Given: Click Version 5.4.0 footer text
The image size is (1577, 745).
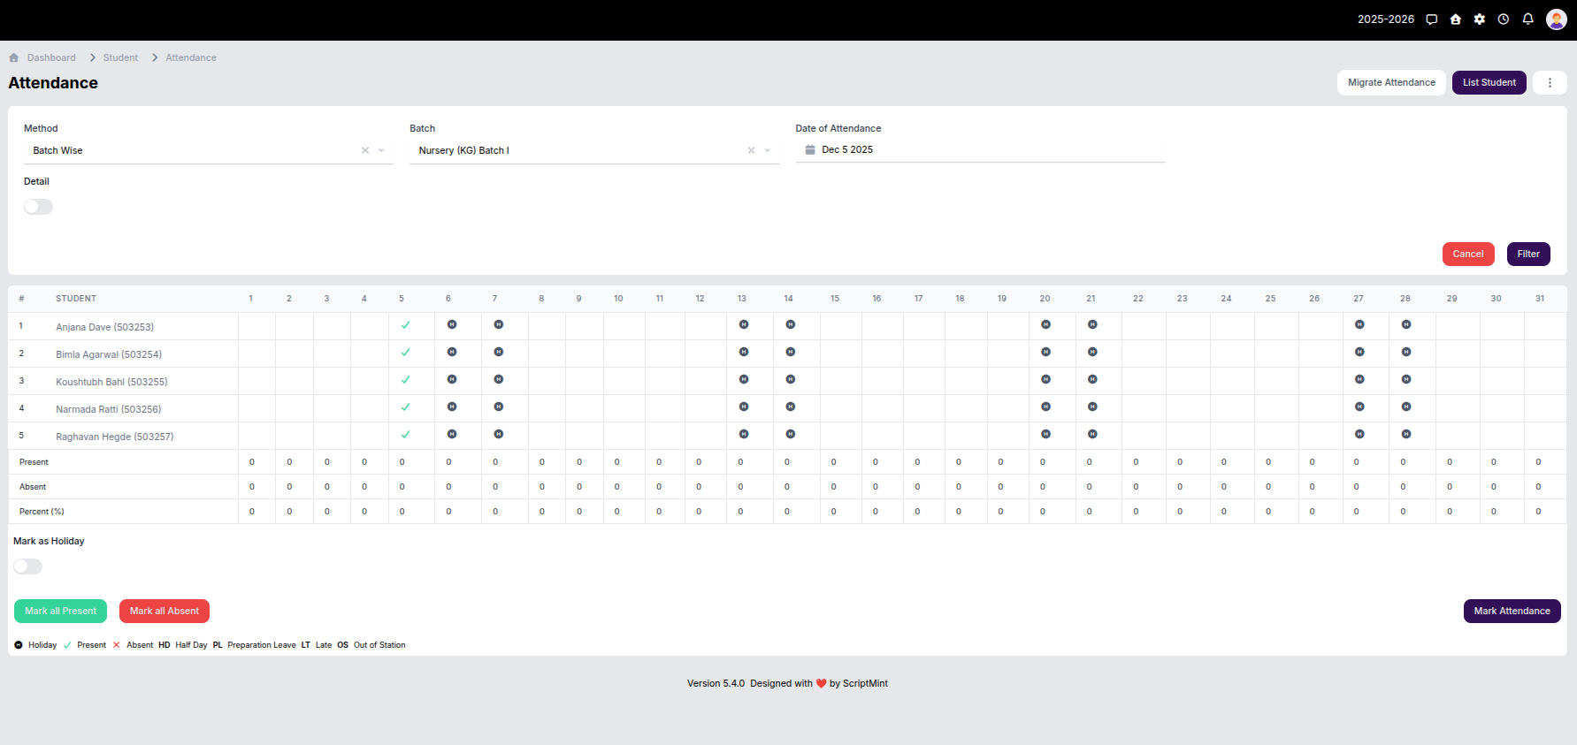Looking at the screenshot, I should click(x=716, y=683).
